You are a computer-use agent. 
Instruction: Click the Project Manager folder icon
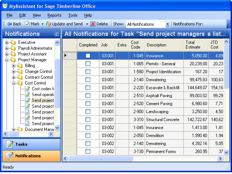click(x=13, y=60)
